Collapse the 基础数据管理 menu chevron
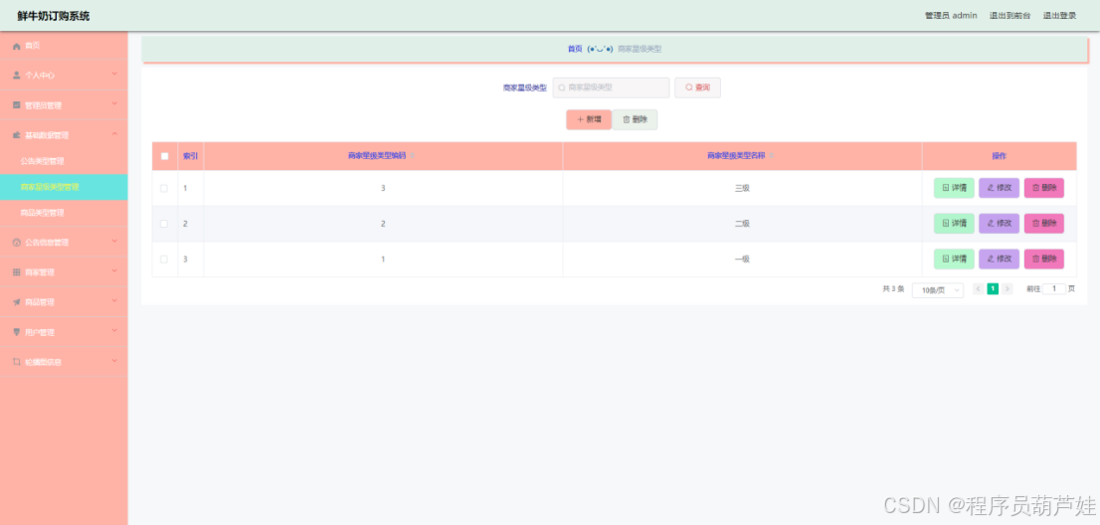Viewport: 1100px width, 525px height. [115, 134]
